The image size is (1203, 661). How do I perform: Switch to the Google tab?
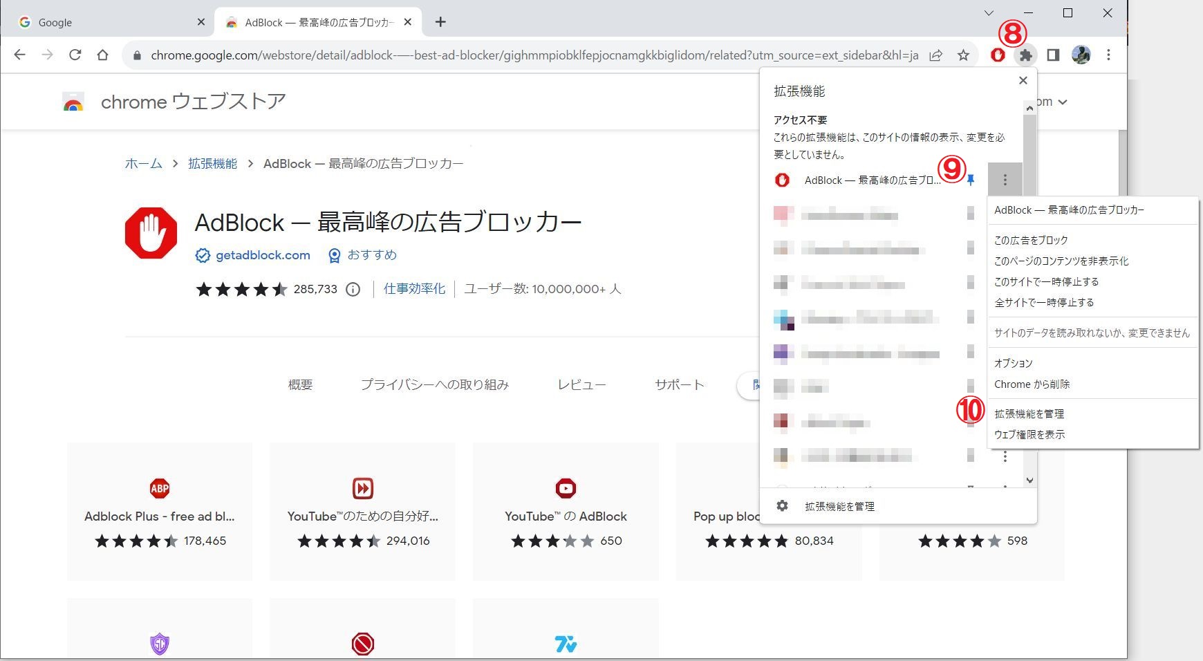click(x=107, y=22)
